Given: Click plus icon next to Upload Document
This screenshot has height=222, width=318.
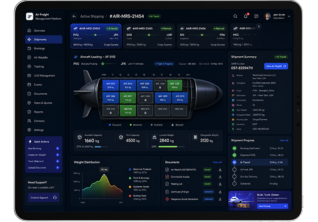Looking at the screenshot, I should [x=57, y=167].
